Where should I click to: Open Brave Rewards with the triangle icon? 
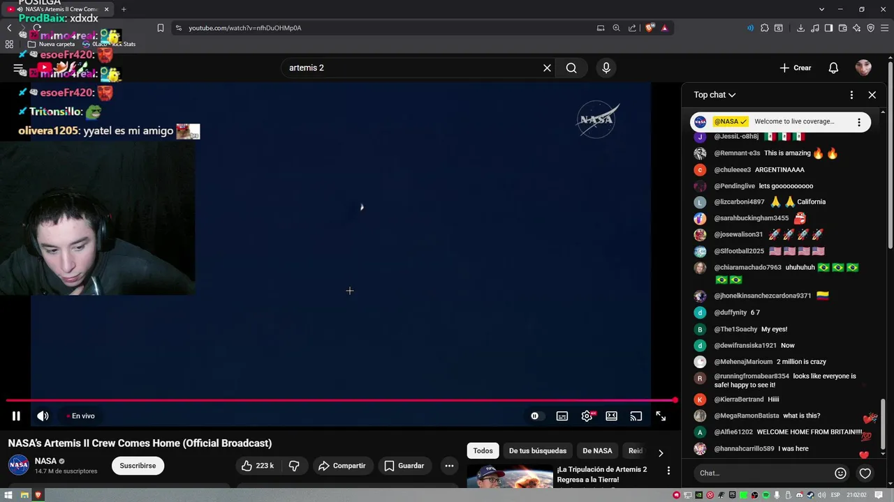pyautogui.click(x=664, y=28)
